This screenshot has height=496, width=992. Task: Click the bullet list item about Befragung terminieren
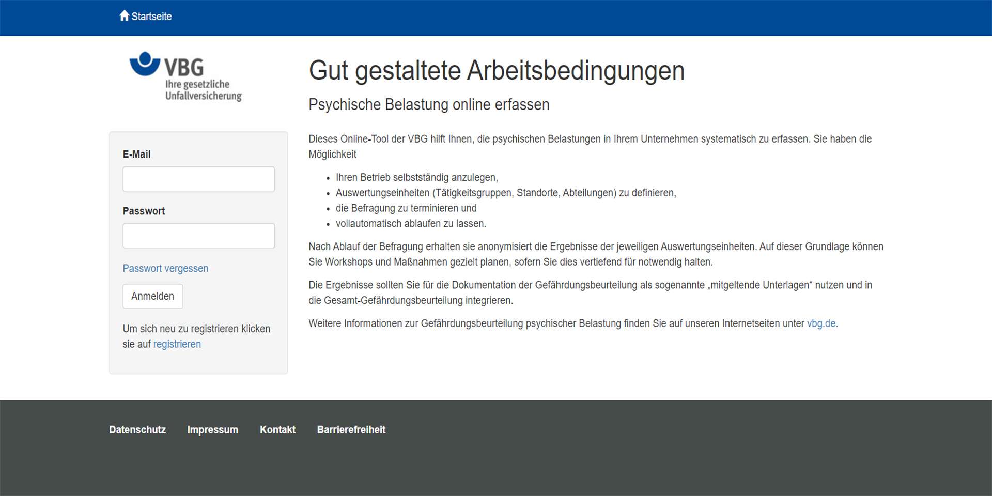tap(406, 208)
